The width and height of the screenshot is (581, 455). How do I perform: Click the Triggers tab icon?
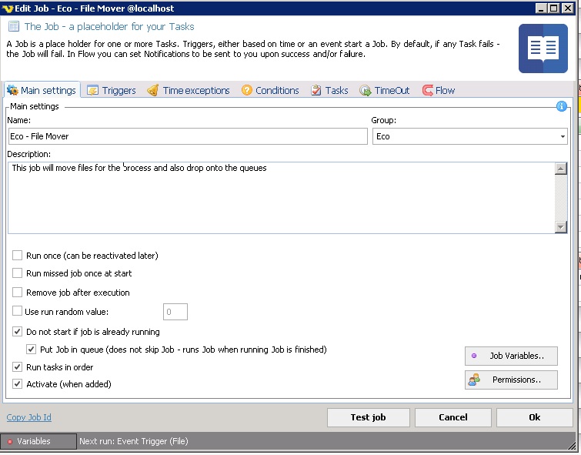coord(93,91)
